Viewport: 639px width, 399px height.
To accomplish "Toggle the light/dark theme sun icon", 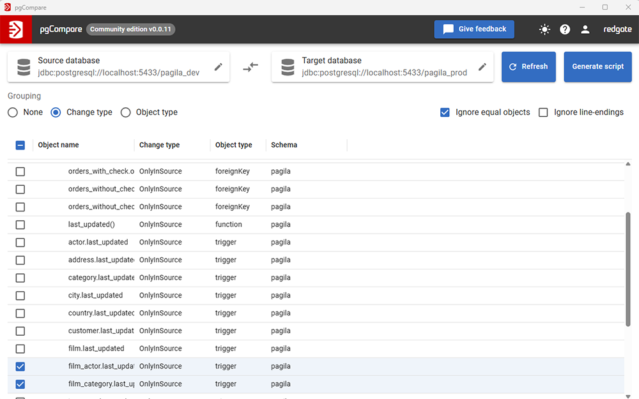I will tap(544, 29).
